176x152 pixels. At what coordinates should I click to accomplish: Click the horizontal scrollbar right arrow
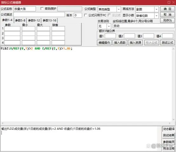click(170, 123)
